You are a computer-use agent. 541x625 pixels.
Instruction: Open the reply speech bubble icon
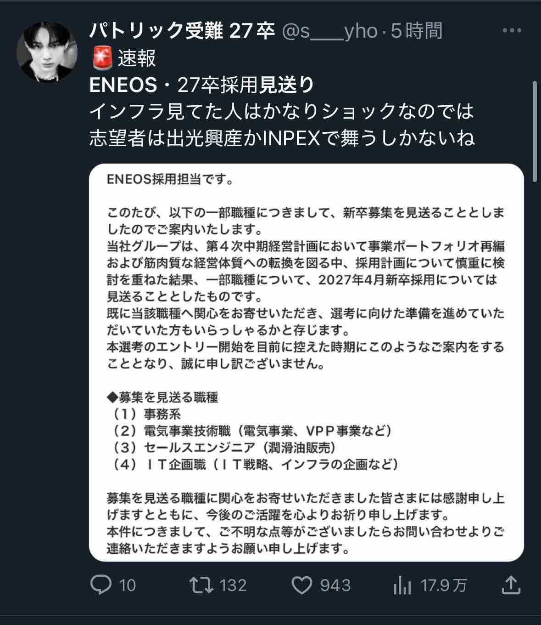coord(101,585)
